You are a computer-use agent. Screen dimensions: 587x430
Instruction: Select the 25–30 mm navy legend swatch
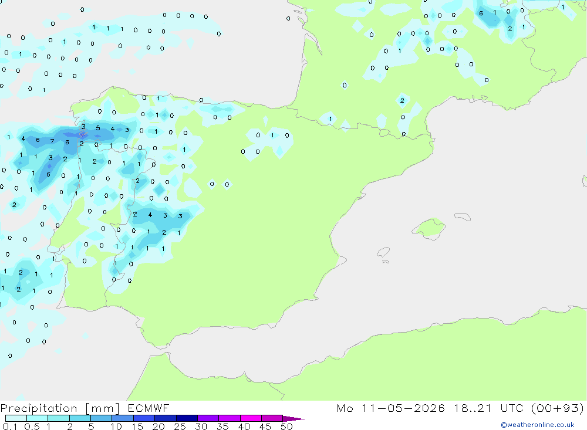coord(187,418)
